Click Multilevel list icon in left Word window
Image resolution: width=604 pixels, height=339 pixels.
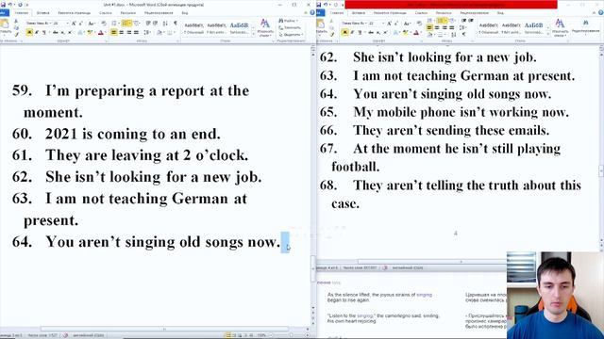coord(136,24)
